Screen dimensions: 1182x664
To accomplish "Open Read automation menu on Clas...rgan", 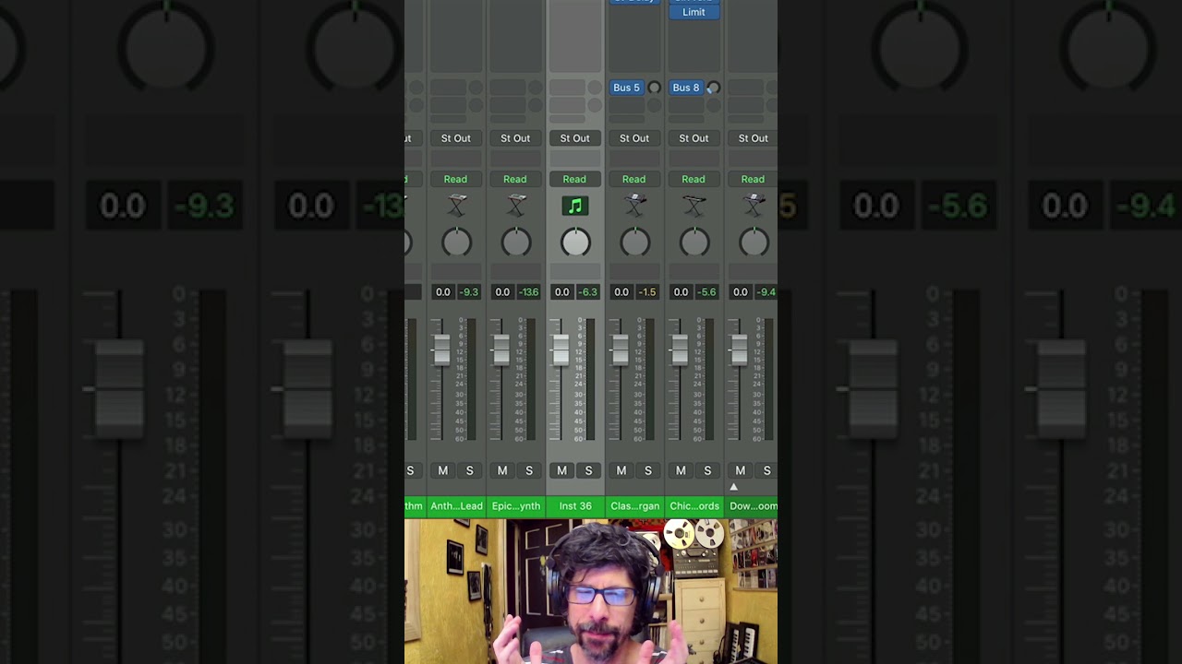I will pyautogui.click(x=634, y=179).
